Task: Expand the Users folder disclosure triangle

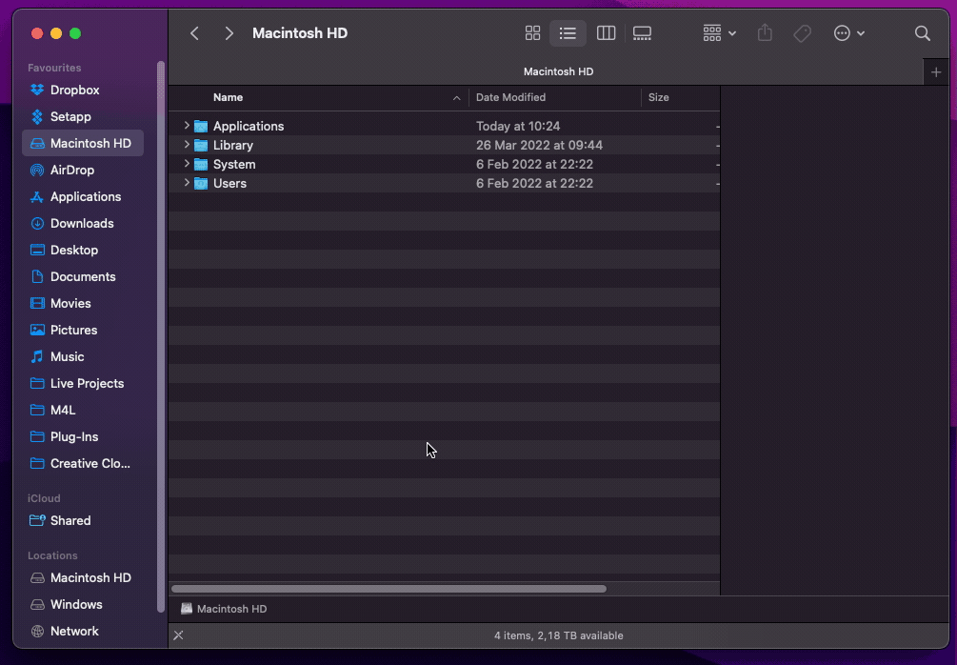Action: [x=187, y=183]
